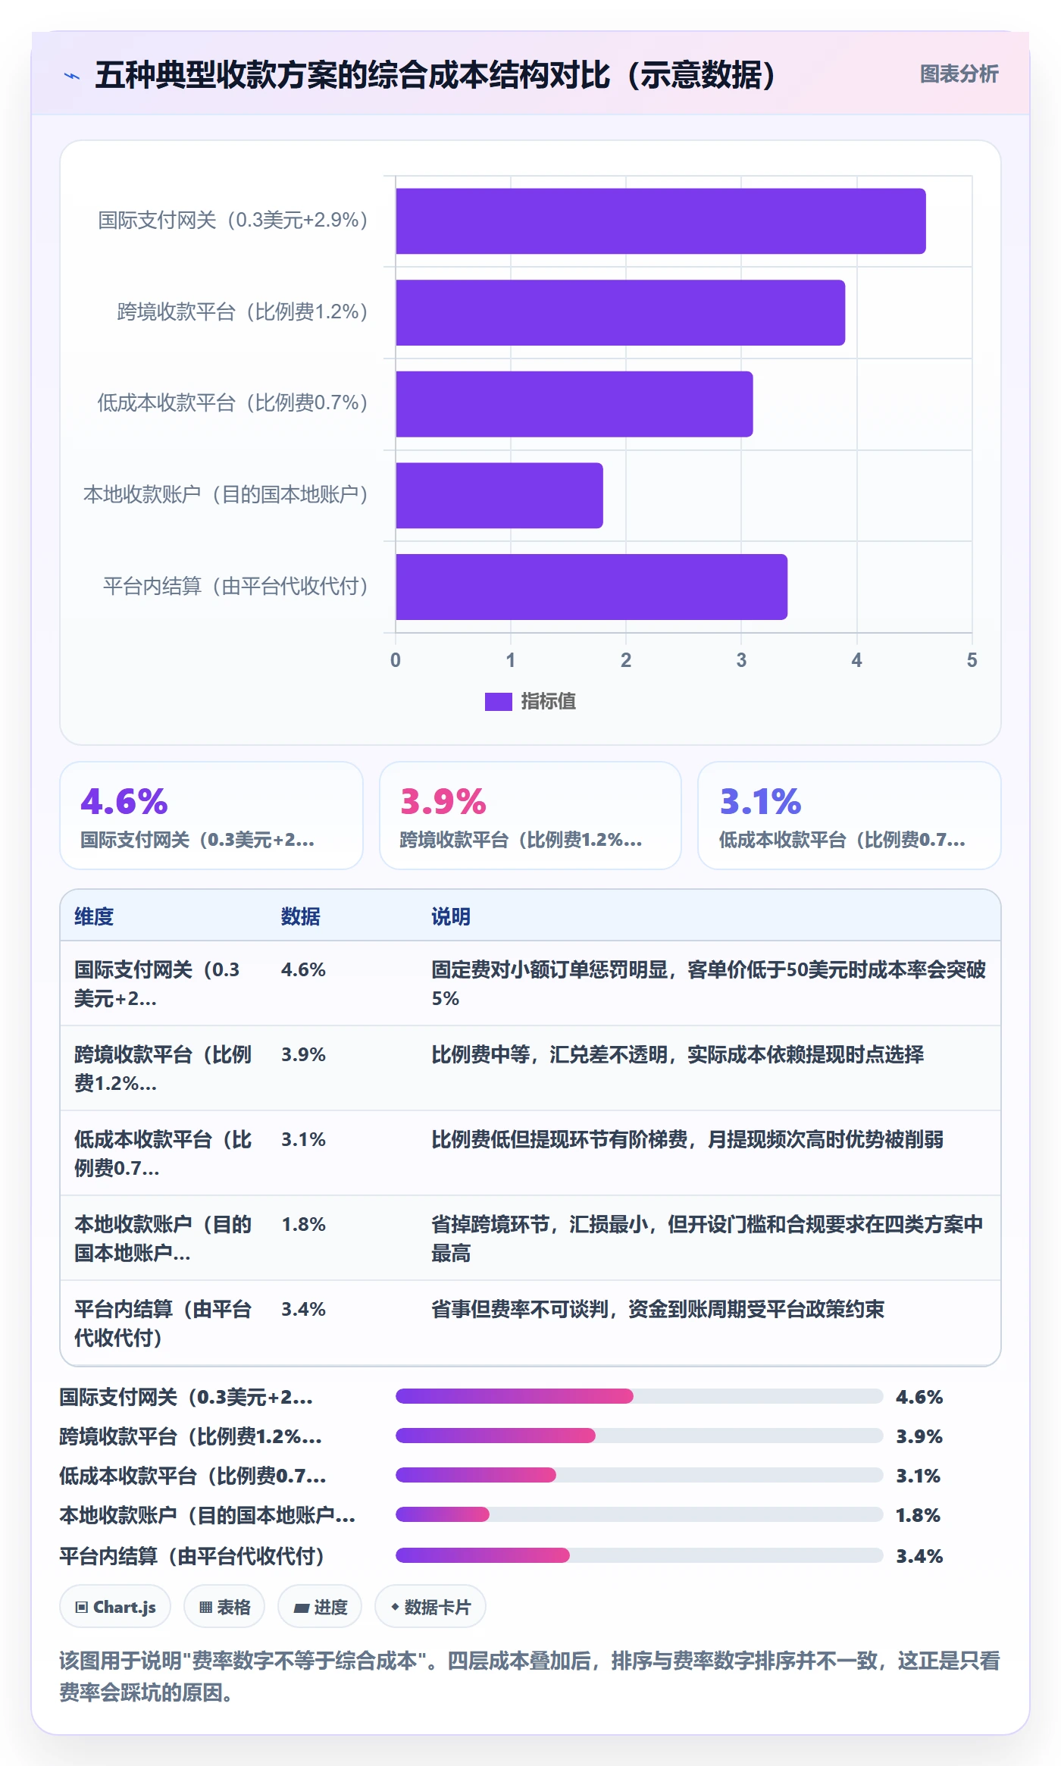Select the 表格 tag
The height and width of the screenshot is (1766, 1061).
pos(224,1607)
